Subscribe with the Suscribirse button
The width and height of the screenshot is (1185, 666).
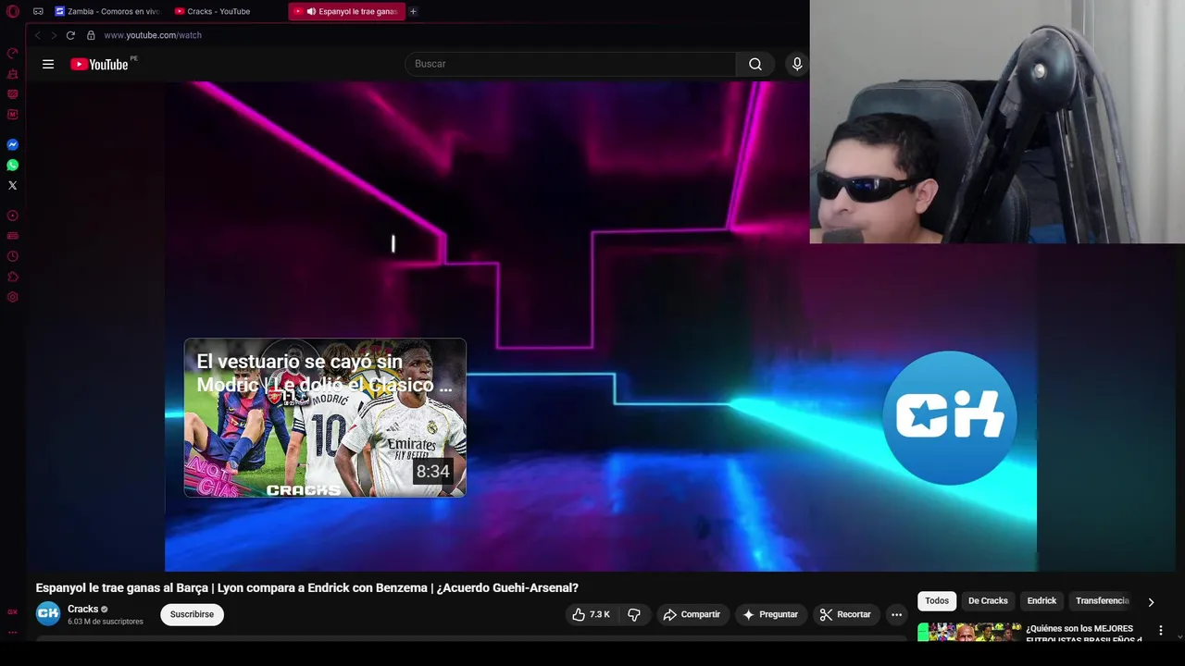pyautogui.click(x=192, y=614)
